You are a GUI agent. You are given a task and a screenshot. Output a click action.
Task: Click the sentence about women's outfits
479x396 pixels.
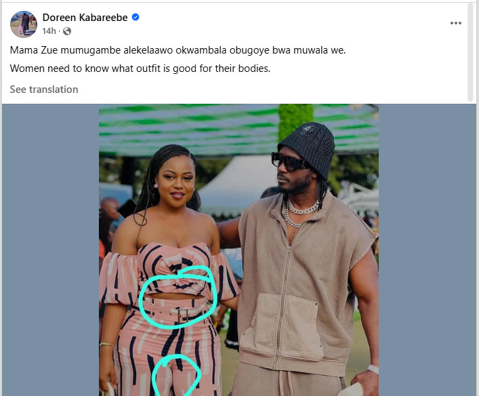click(140, 68)
